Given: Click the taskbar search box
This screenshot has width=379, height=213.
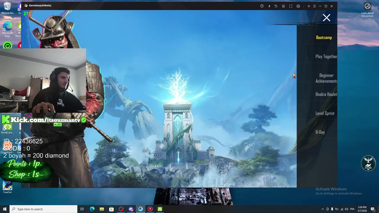Looking at the screenshot, I should [x=44, y=209].
